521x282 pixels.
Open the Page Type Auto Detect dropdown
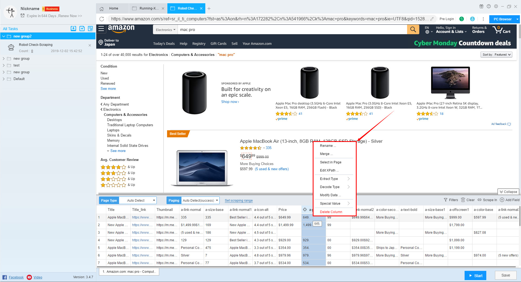[x=138, y=201]
